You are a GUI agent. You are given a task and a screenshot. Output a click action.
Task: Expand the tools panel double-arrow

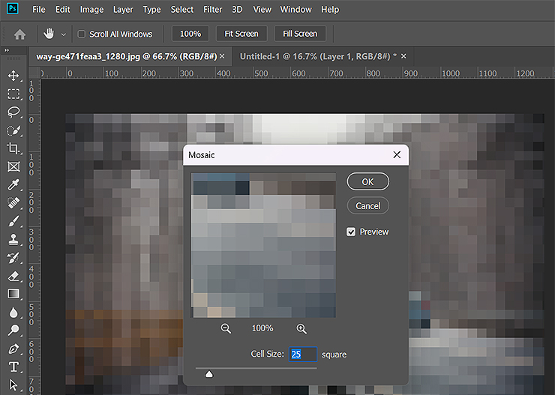point(6,50)
